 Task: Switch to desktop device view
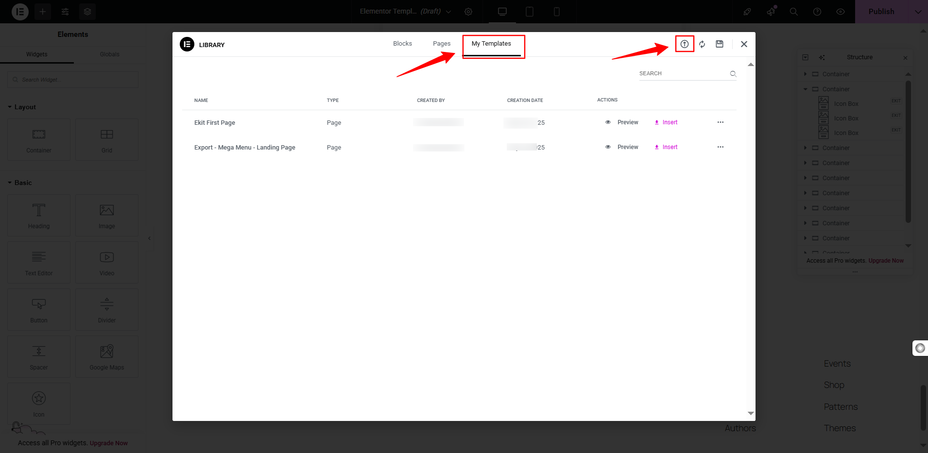point(502,12)
